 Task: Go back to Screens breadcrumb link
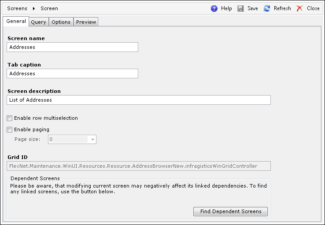pos(17,8)
